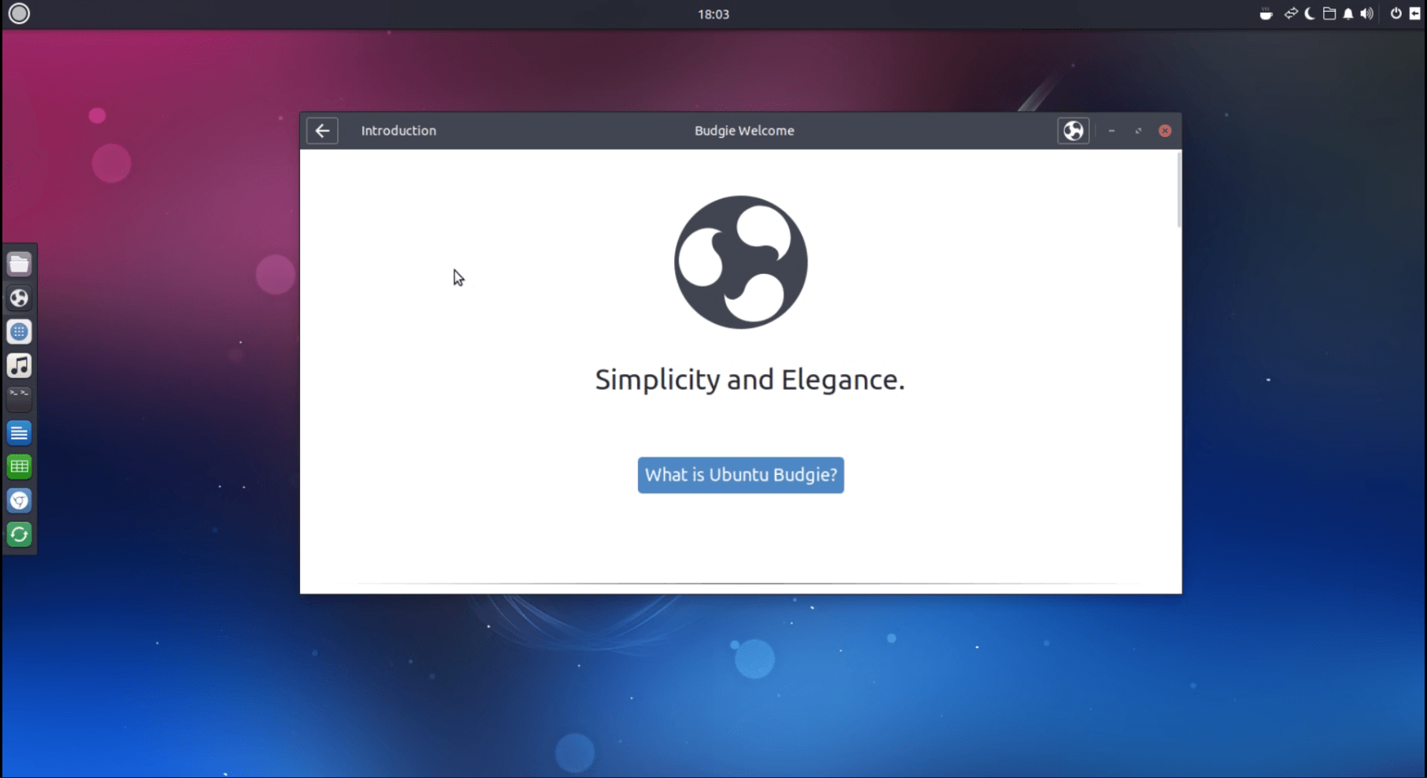1427x778 pixels.
Task: Open the notifications bell in the panel
Action: pyautogui.click(x=1348, y=13)
